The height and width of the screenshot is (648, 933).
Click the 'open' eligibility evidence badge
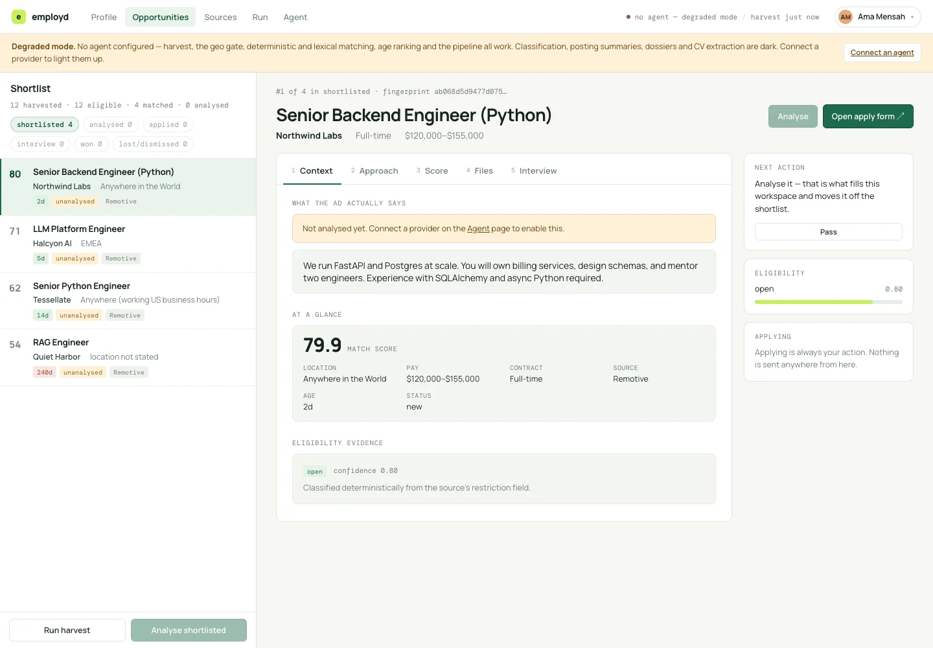(315, 471)
